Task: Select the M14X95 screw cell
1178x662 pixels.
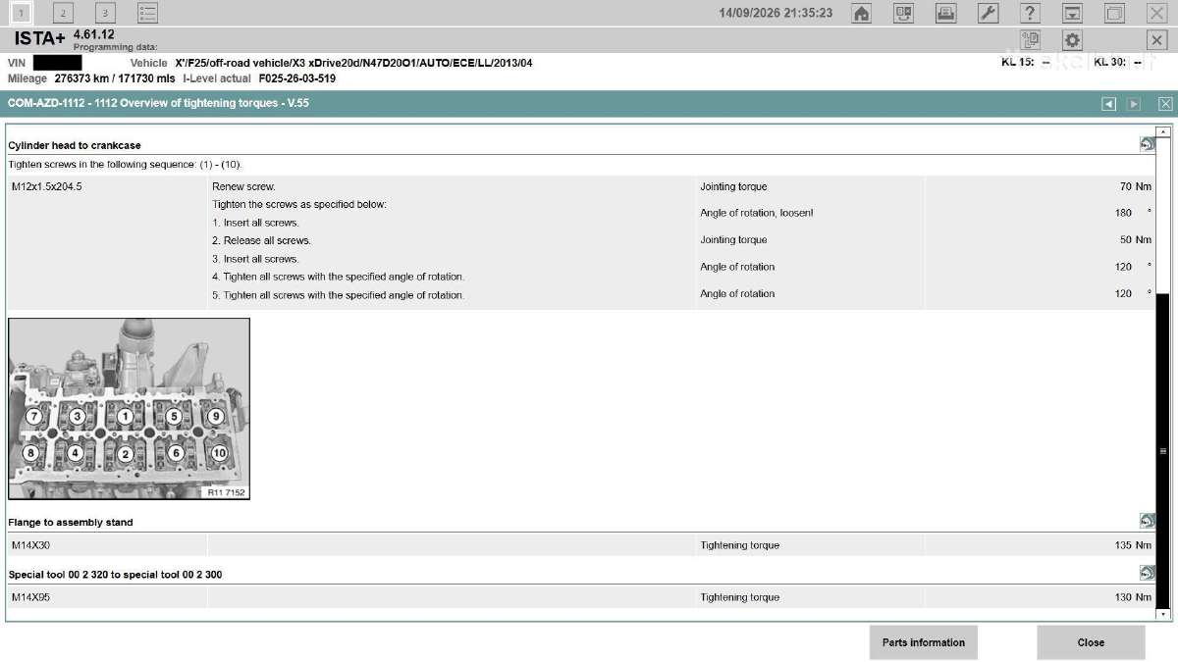Action: coord(107,597)
